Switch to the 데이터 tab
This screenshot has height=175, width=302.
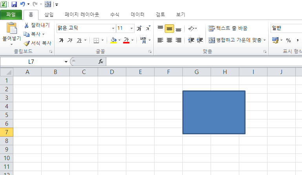pyautogui.click(x=138, y=14)
